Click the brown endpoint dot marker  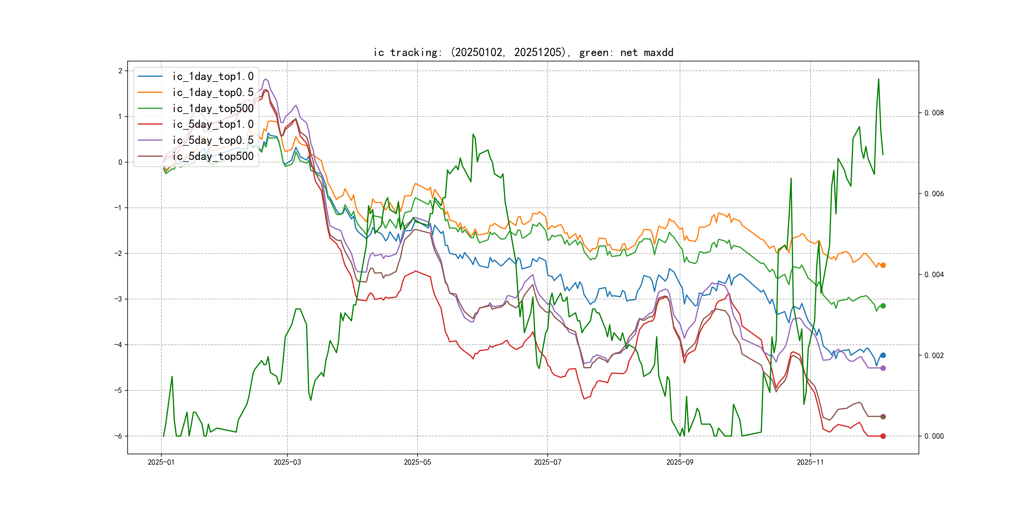click(x=883, y=416)
